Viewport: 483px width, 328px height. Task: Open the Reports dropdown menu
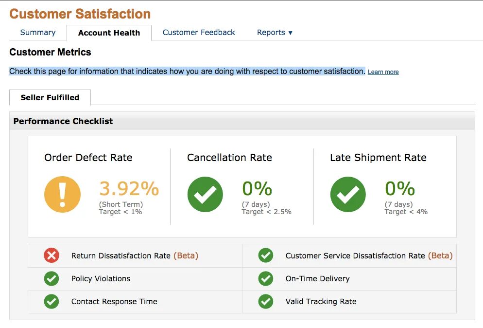coord(275,33)
